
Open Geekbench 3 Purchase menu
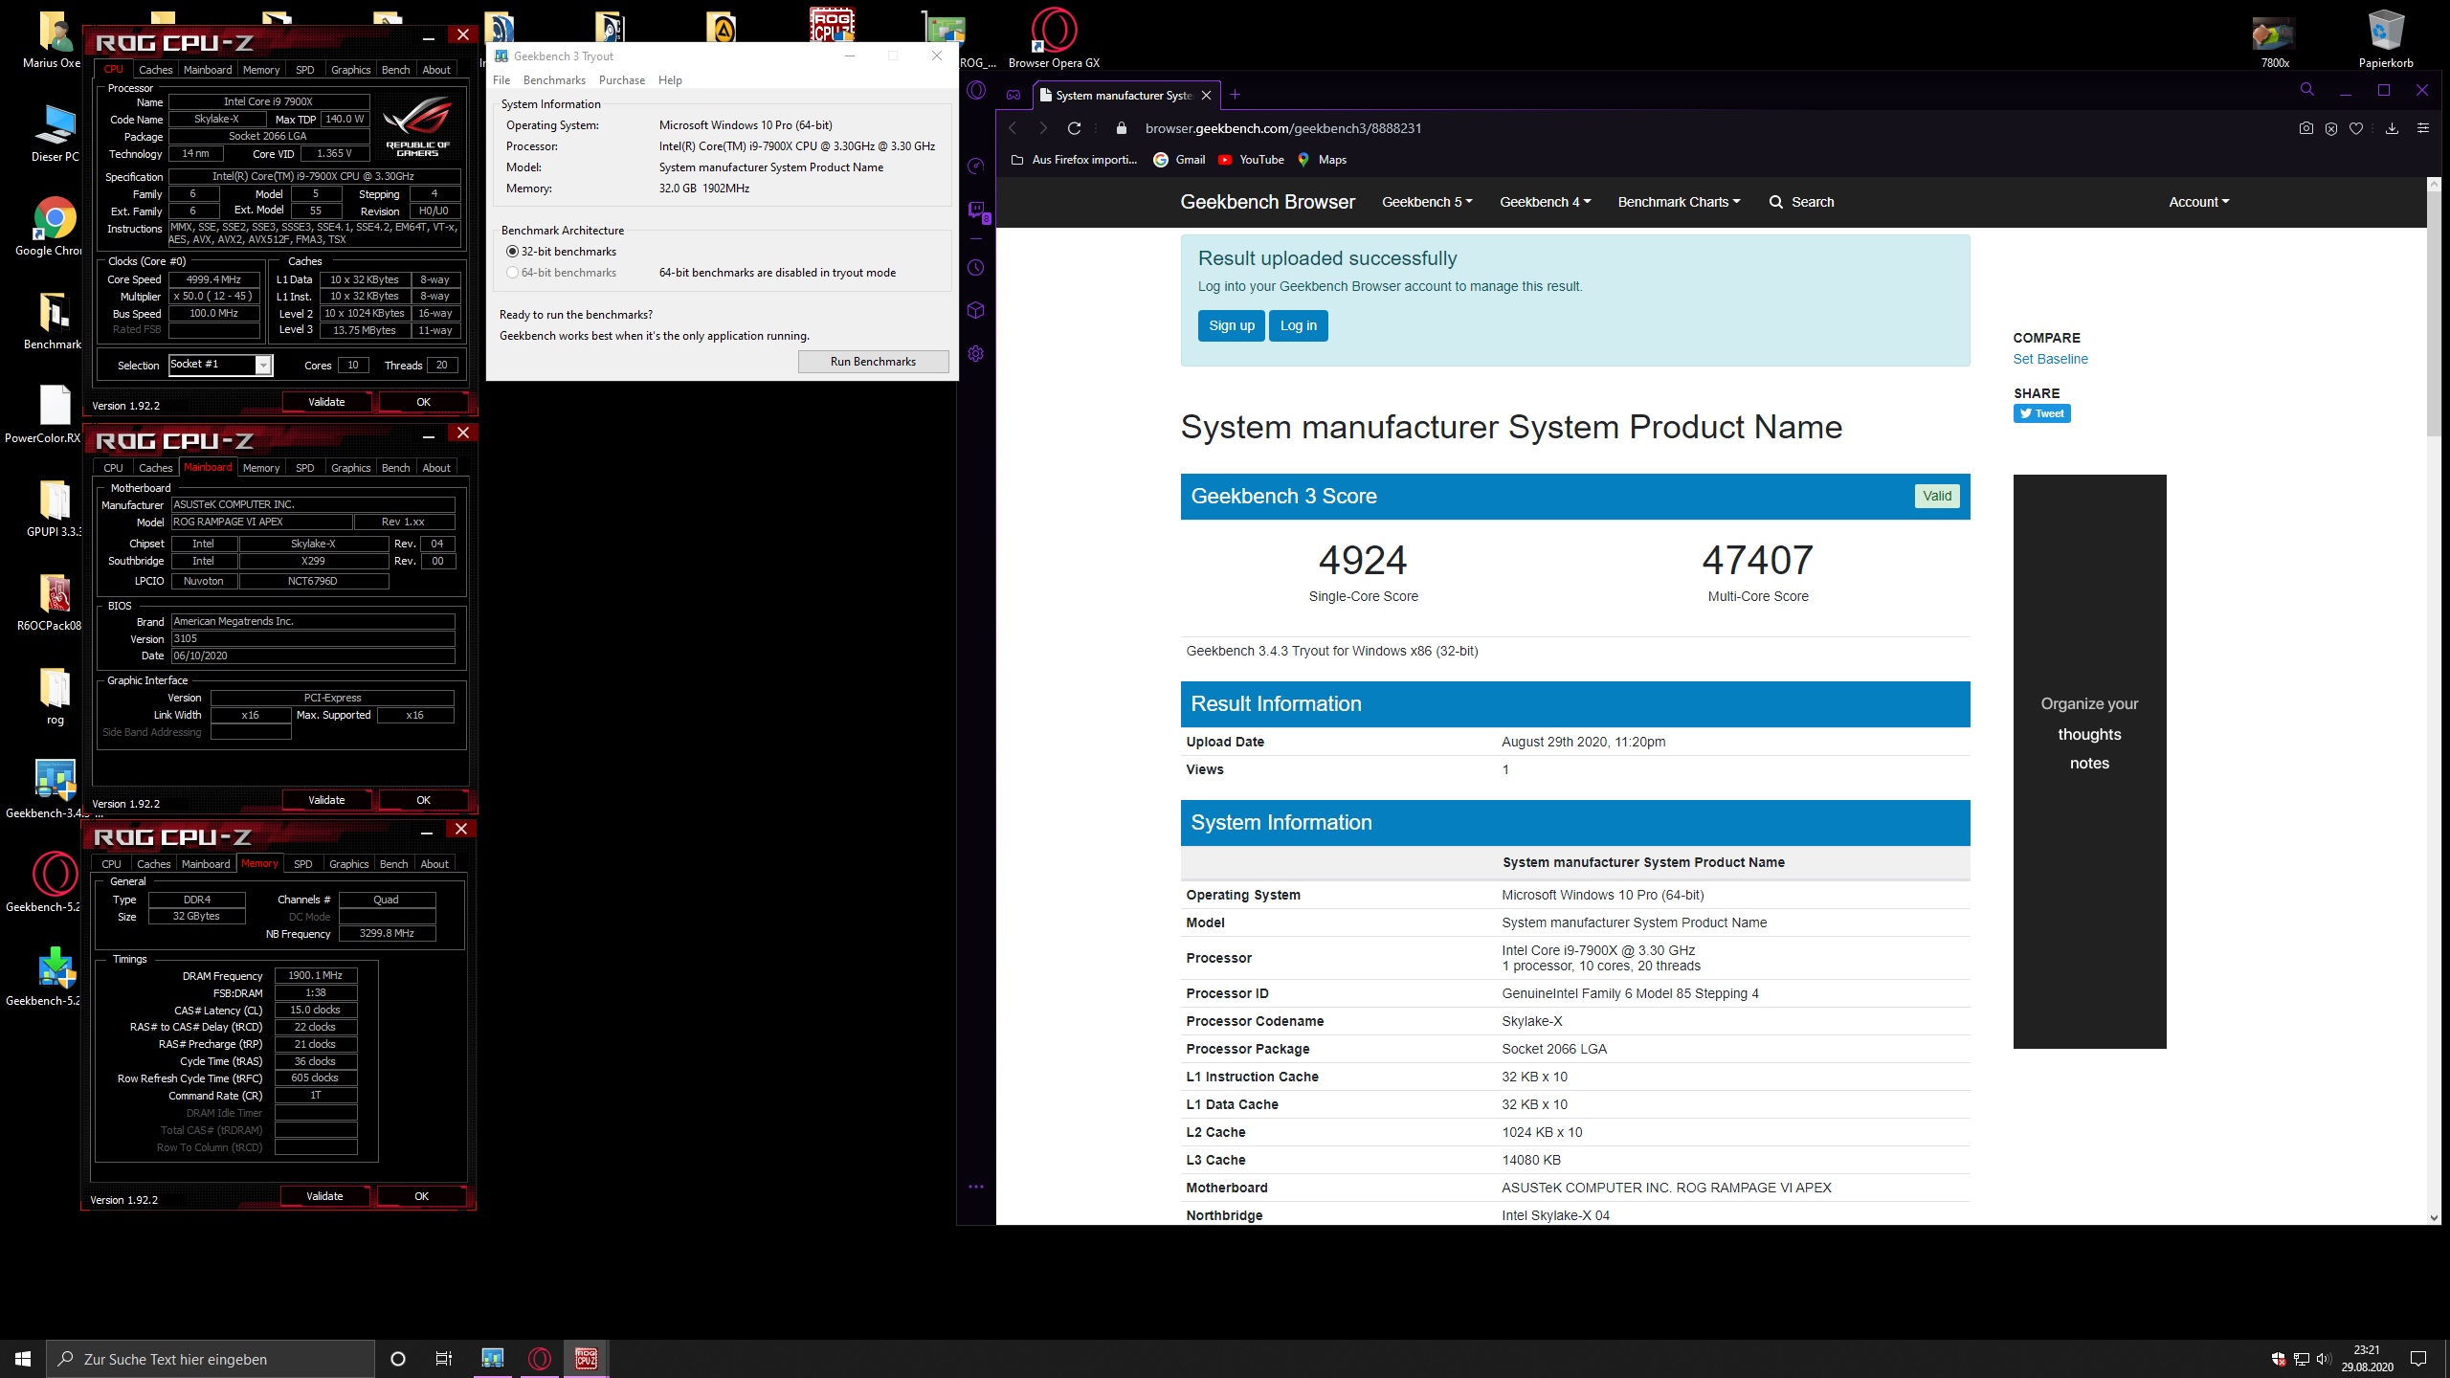tap(622, 80)
